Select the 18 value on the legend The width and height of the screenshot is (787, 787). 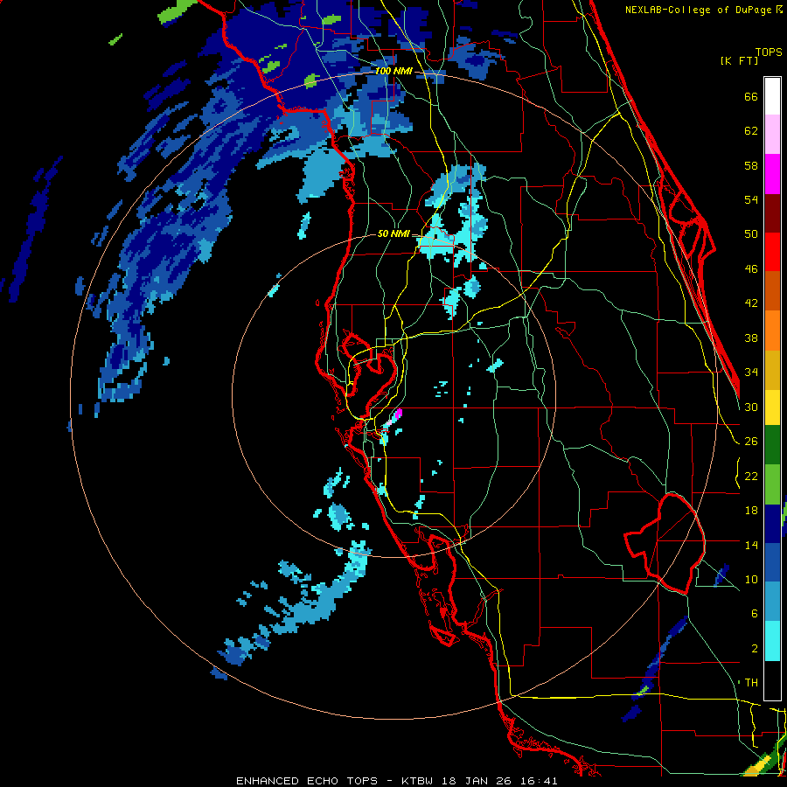(751, 511)
